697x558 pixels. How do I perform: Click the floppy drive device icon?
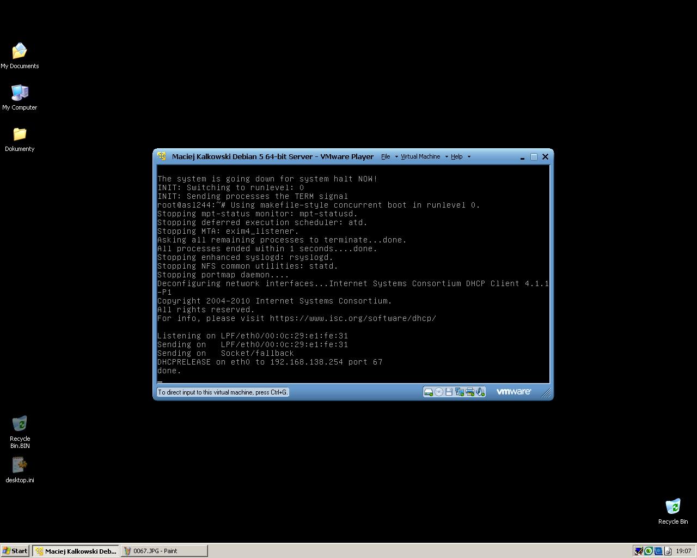tap(449, 392)
